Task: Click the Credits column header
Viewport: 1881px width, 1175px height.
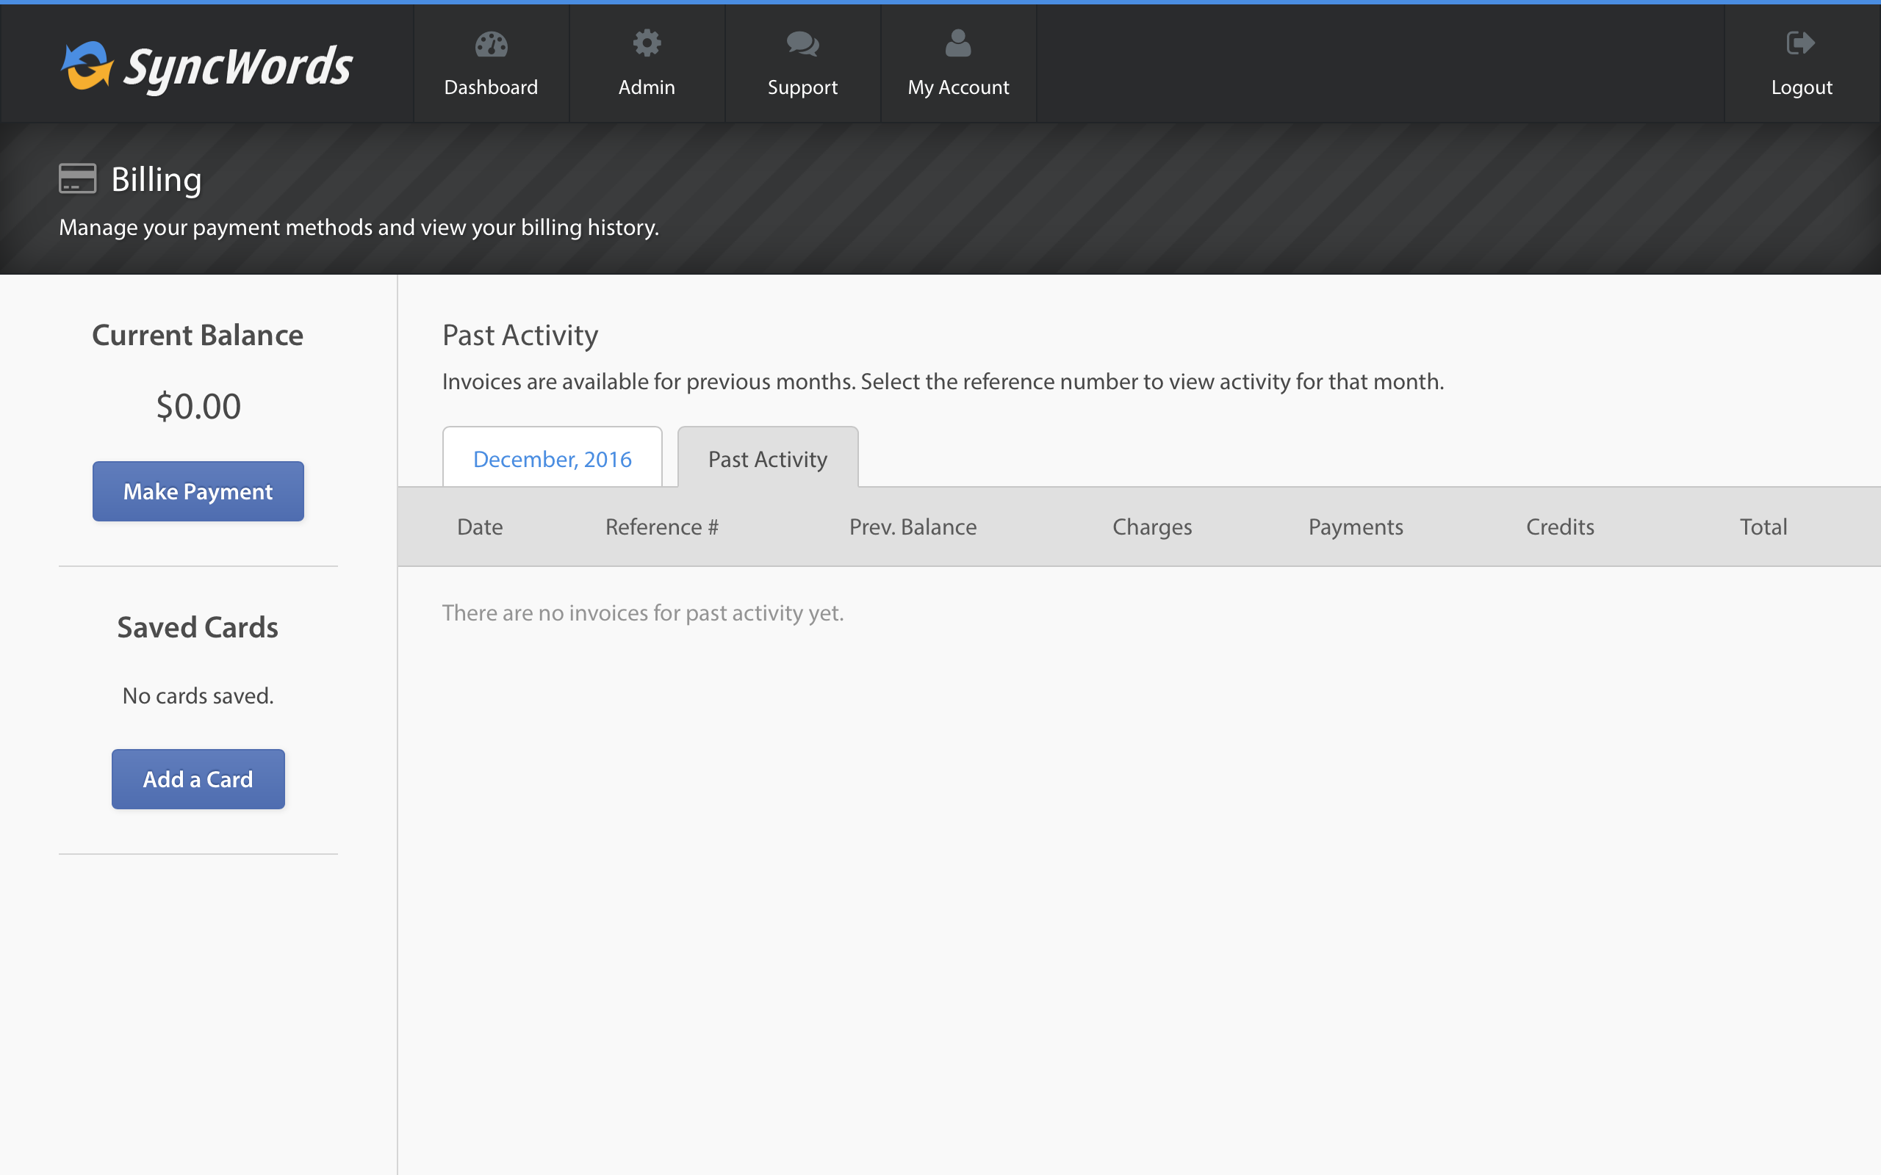Action: click(x=1560, y=527)
